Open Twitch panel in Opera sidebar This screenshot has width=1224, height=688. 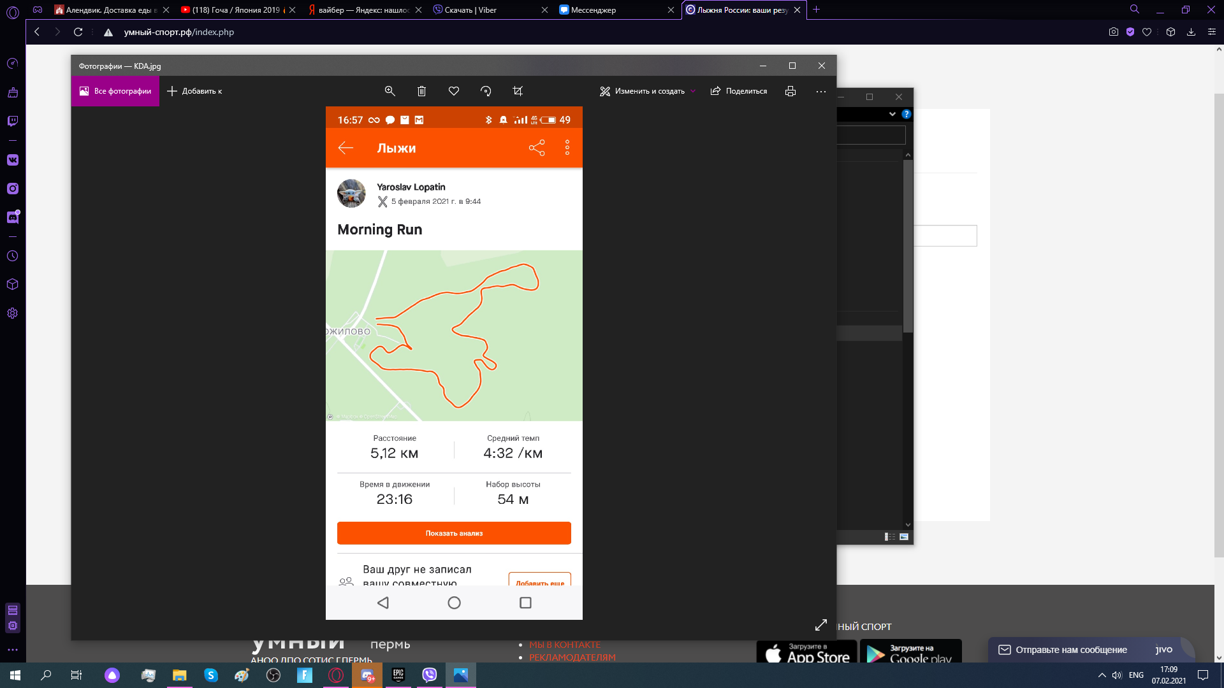[13, 121]
